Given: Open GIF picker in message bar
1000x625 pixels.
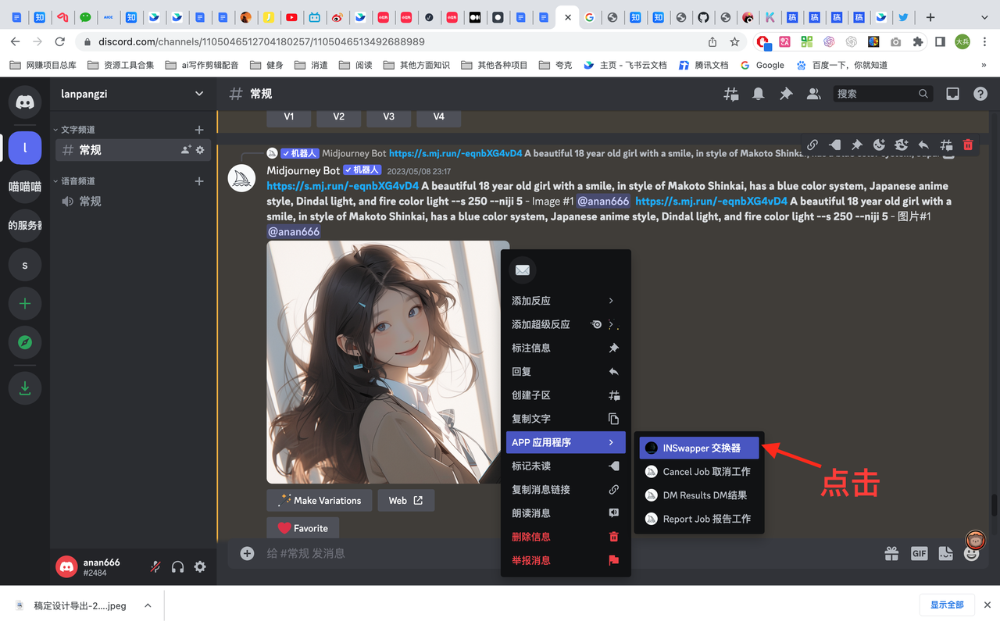Looking at the screenshot, I should point(919,553).
